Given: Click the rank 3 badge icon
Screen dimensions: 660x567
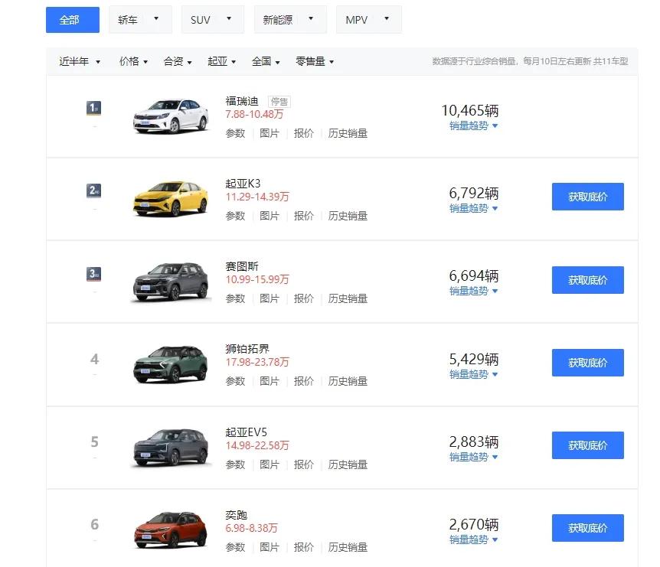Looking at the screenshot, I should 93,274.
